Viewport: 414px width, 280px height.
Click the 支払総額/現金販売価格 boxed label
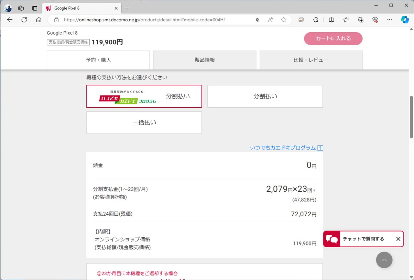[x=68, y=42]
